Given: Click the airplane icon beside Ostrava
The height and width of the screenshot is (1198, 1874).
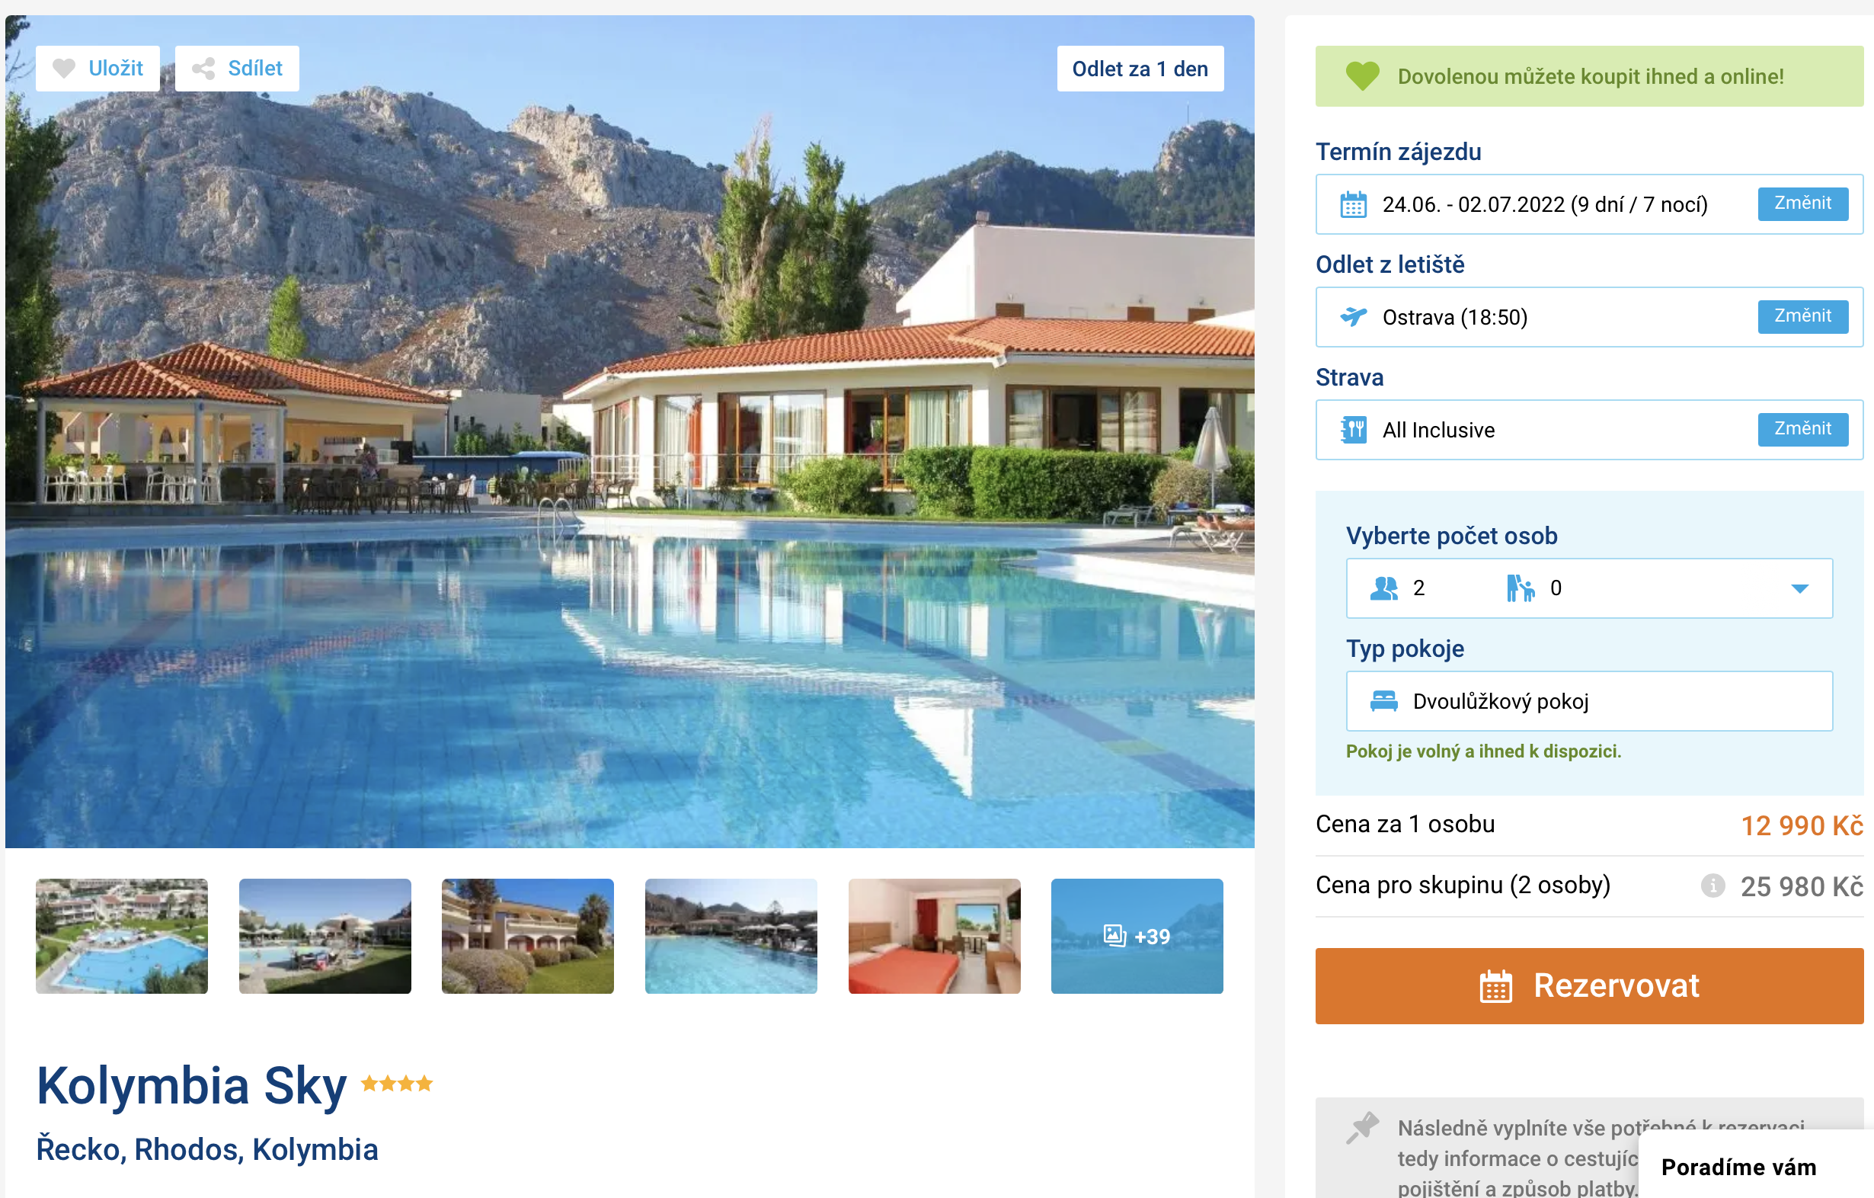Looking at the screenshot, I should pyautogui.click(x=1353, y=317).
